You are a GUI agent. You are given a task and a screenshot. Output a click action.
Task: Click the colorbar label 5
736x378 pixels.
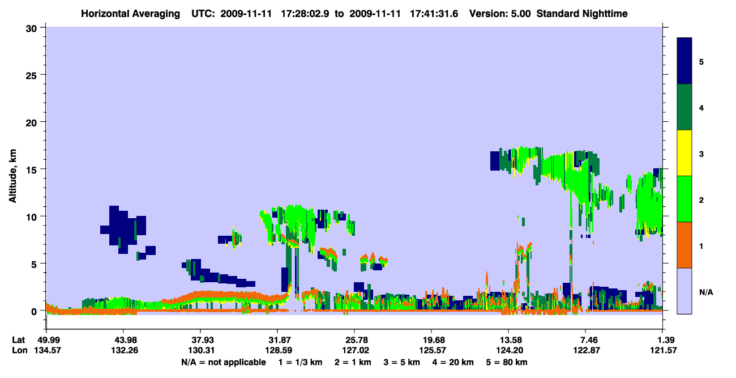point(701,61)
